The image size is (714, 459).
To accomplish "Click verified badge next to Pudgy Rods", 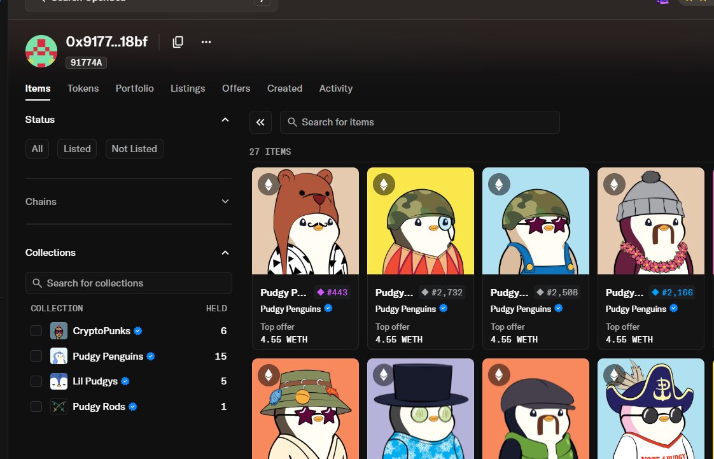I will click(133, 407).
